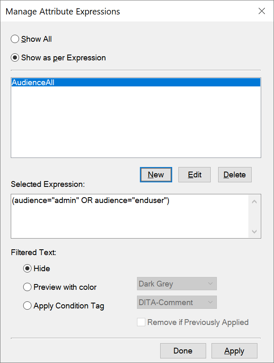274x363 pixels.
Task: Select the Show All radio button
Action: (x=15, y=39)
